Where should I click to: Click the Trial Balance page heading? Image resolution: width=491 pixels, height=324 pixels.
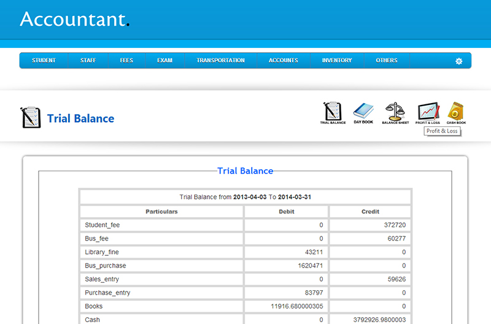(x=80, y=118)
